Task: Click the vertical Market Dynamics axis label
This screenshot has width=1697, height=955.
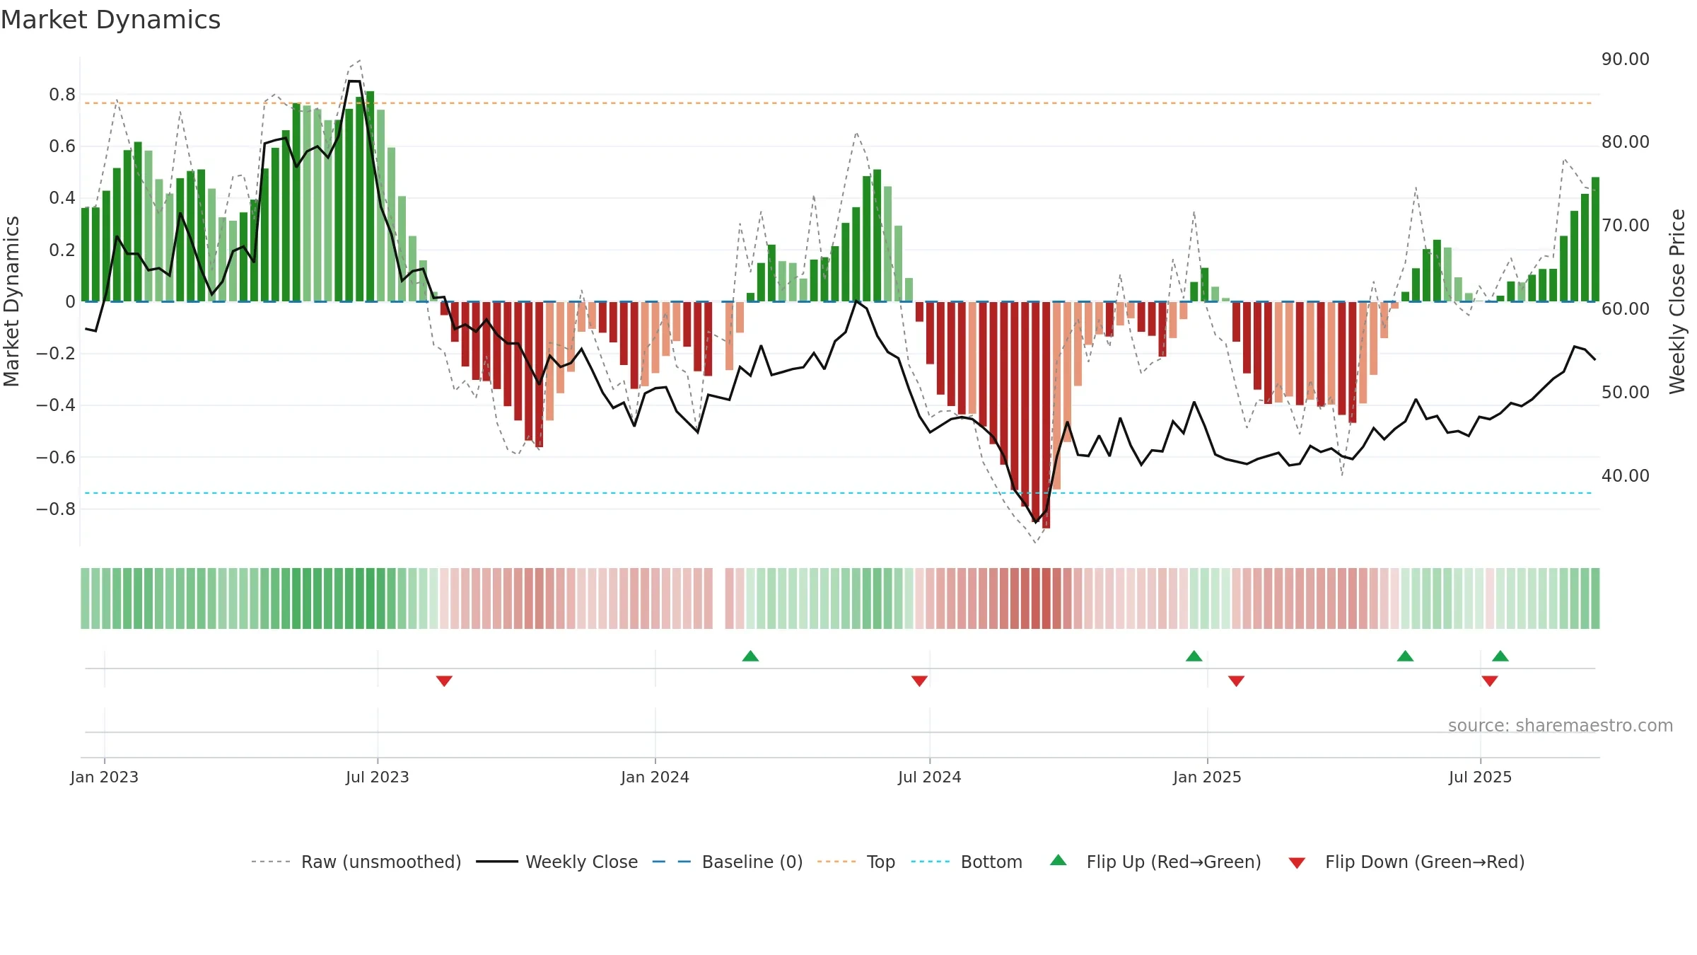Action: [x=11, y=301]
